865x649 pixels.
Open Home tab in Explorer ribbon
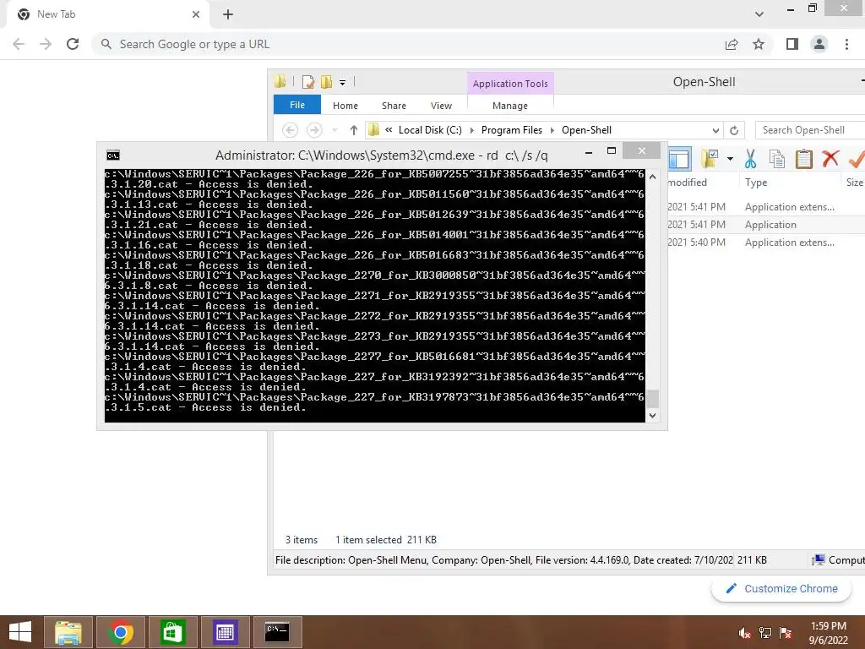[345, 106]
